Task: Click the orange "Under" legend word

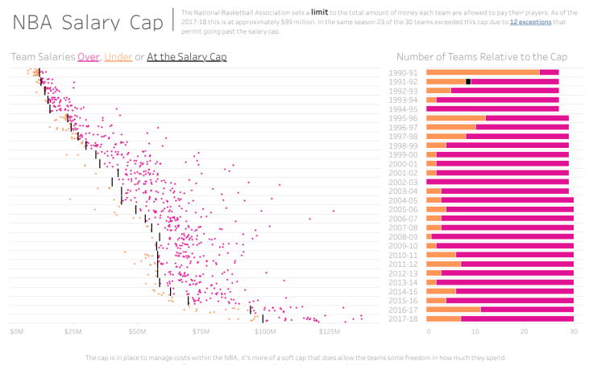Action: point(118,57)
